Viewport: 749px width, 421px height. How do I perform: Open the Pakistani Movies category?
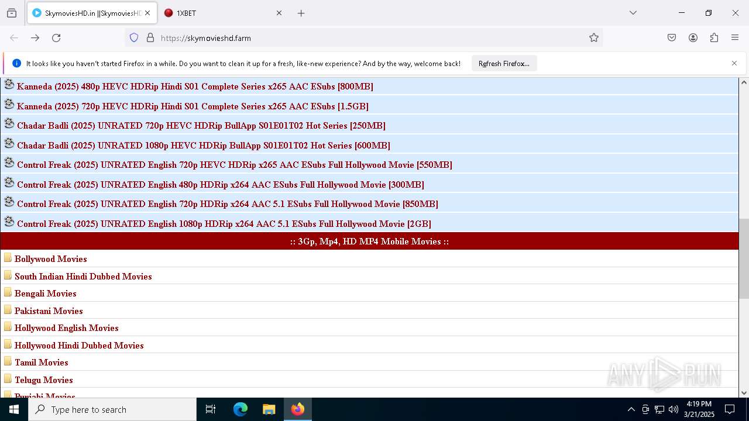(x=49, y=311)
